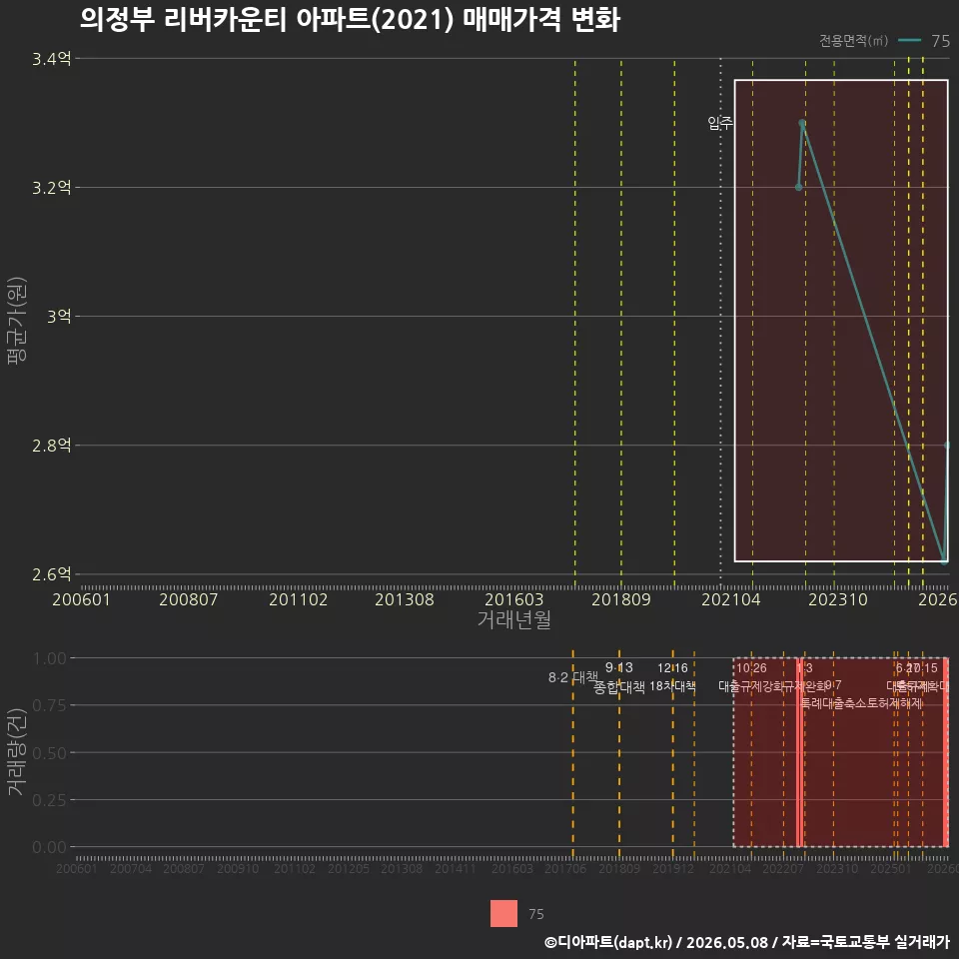
Task: Click 201205 on the volume chart x-axis
Action: tap(349, 868)
